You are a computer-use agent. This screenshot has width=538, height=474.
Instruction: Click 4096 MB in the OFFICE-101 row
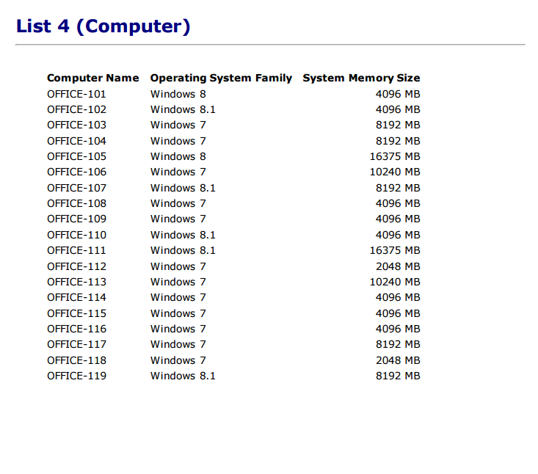(x=398, y=94)
